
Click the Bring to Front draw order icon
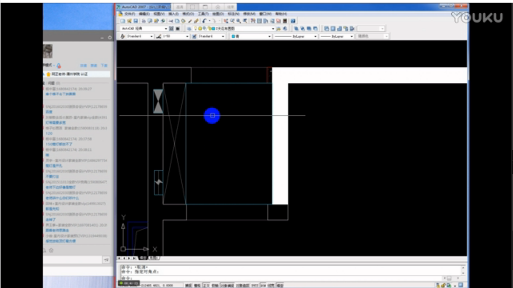296,28
